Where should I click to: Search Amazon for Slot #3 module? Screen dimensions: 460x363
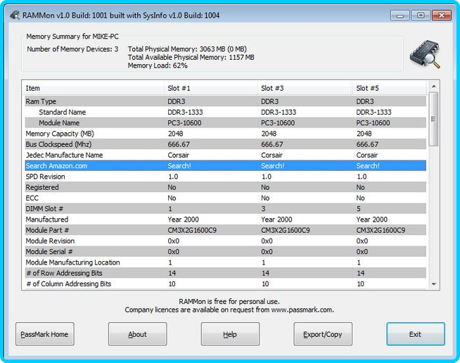click(272, 166)
